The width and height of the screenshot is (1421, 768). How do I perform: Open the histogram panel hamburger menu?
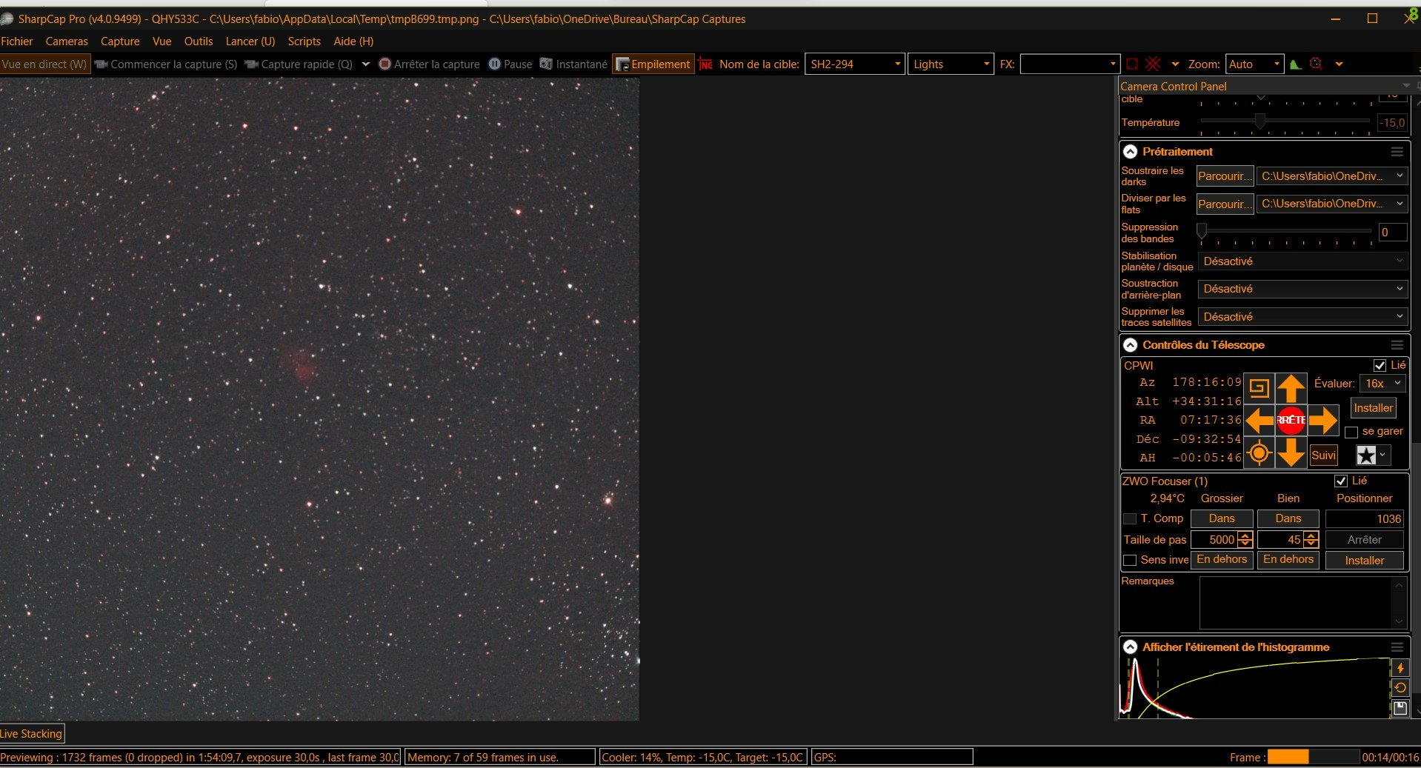(x=1397, y=647)
